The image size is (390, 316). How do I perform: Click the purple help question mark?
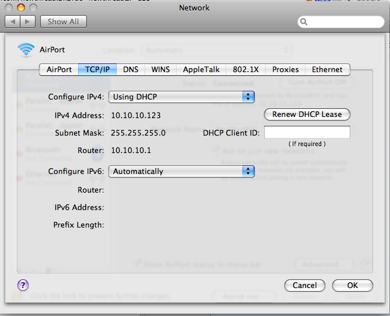[x=23, y=285]
